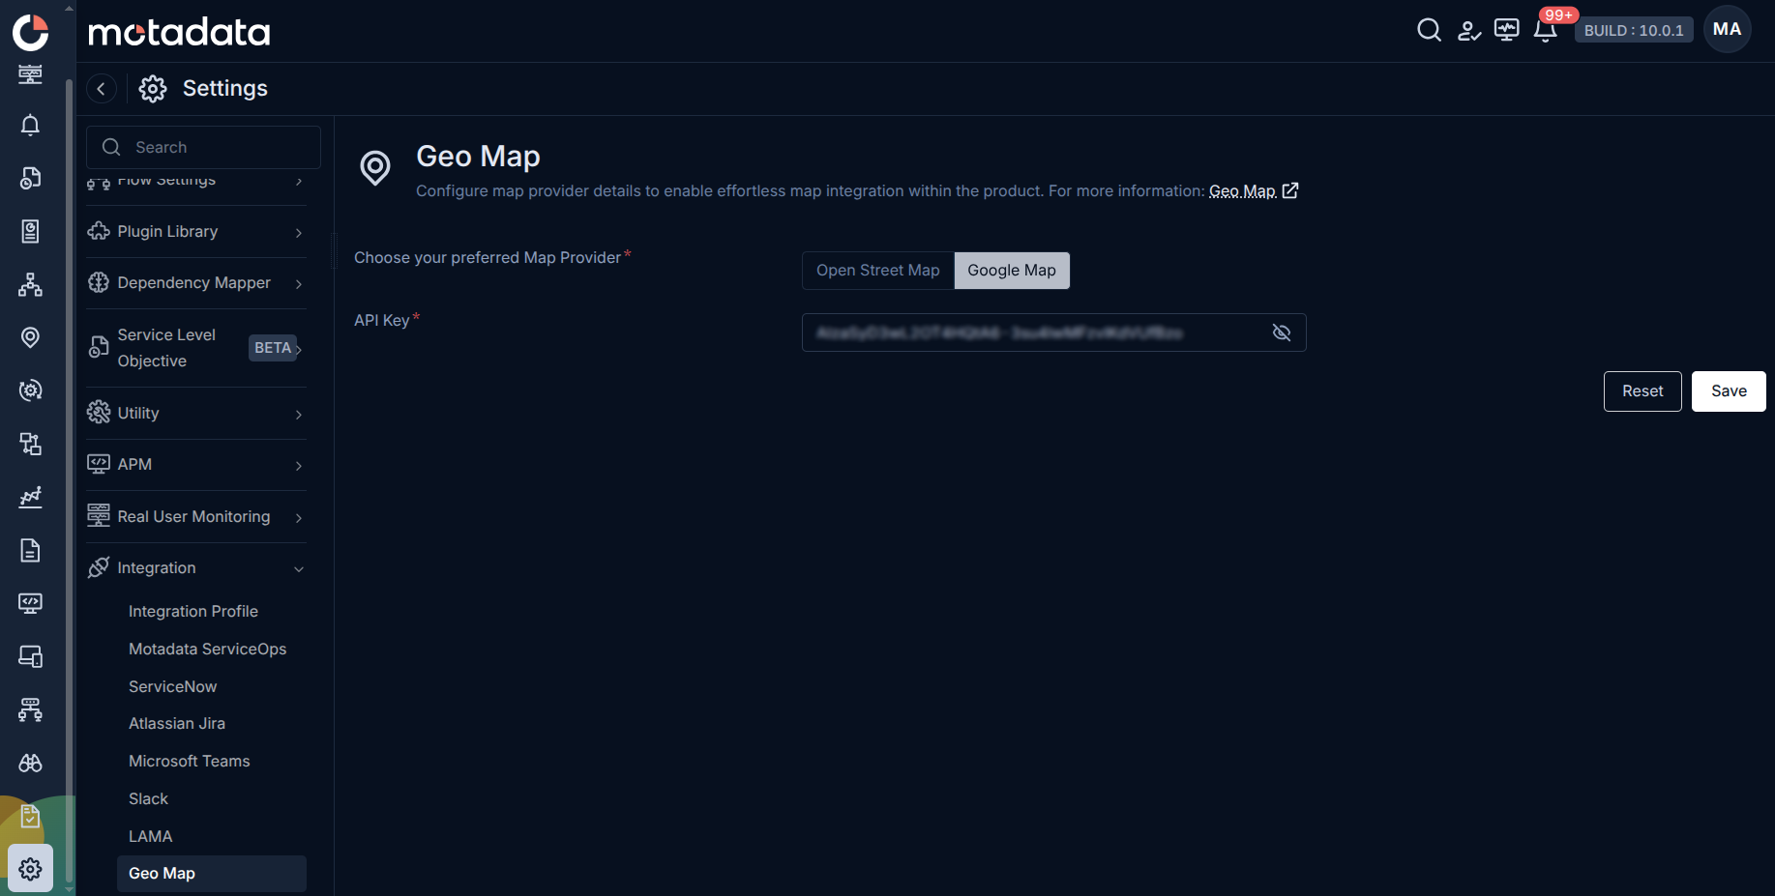Open the map location pin icon in sidebar
This screenshot has width=1775, height=896.
(x=30, y=337)
